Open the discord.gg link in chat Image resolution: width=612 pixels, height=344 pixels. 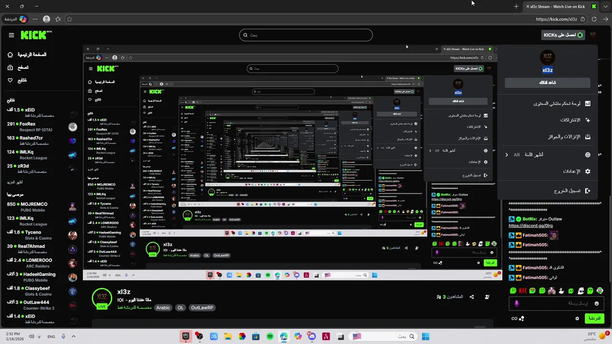[531, 226]
